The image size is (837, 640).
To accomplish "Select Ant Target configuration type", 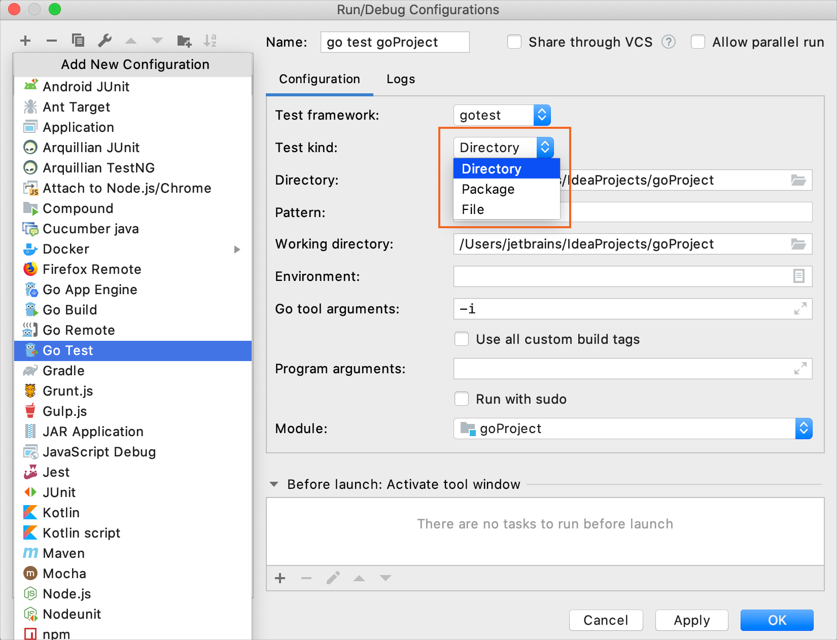I will pyautogui.click(x=133, y=107).
